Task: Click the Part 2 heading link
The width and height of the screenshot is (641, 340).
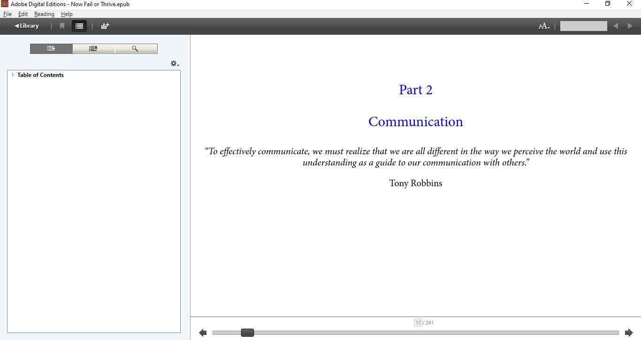Action: click(416, 90)
